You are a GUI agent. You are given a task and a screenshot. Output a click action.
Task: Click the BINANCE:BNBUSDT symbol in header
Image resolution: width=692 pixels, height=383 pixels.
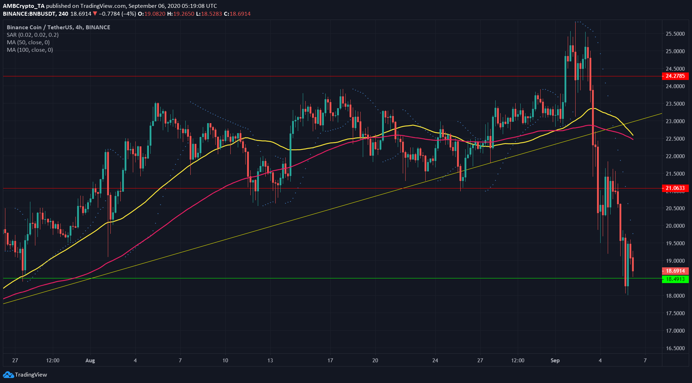point(30,14)
